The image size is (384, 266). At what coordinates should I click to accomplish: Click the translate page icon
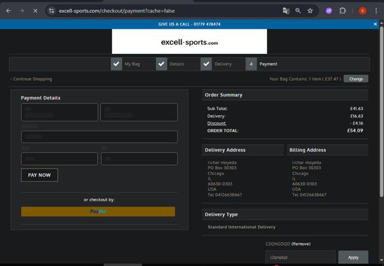pyautogui.click(x=286, y=11)
